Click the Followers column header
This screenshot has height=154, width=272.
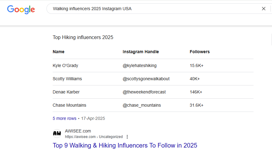[200, 52]
